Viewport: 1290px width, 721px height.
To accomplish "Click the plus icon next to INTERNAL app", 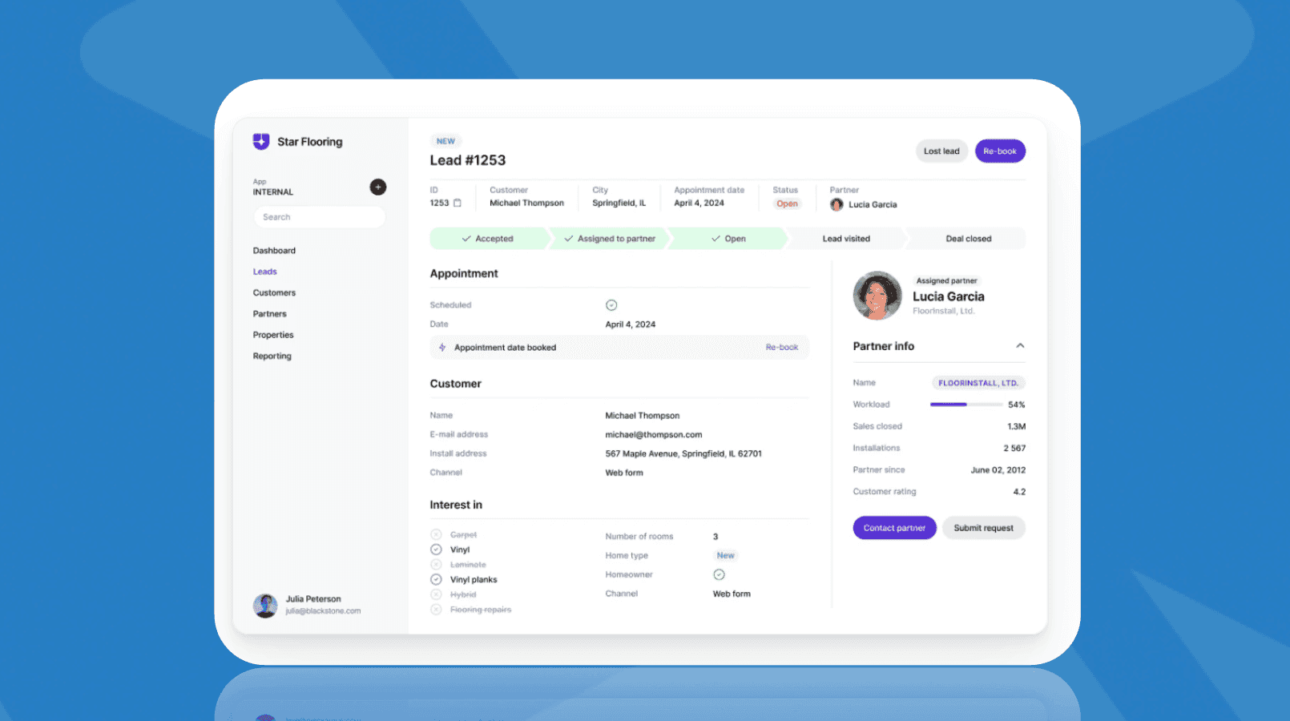I will [377, 187].
